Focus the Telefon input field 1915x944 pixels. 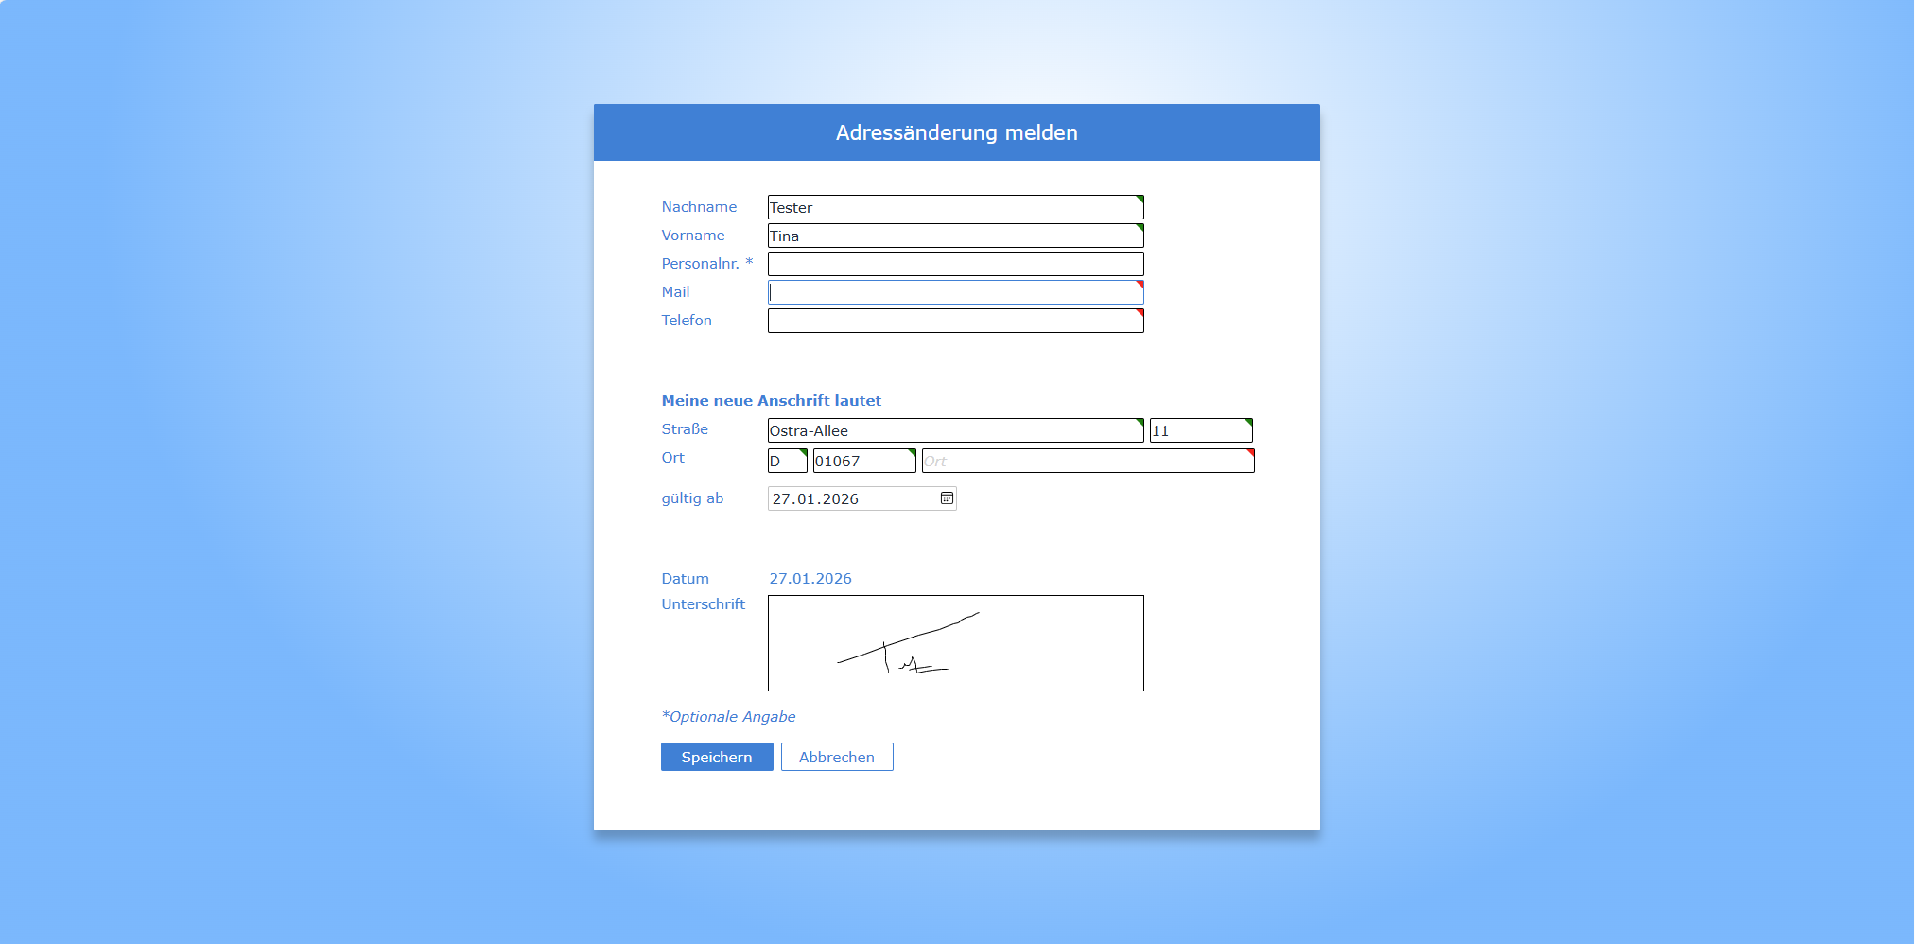[955, 321]
